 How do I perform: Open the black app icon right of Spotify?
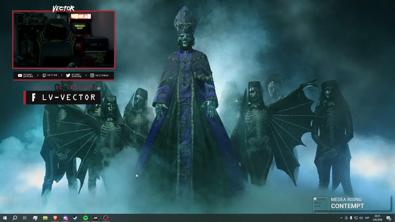96,218
